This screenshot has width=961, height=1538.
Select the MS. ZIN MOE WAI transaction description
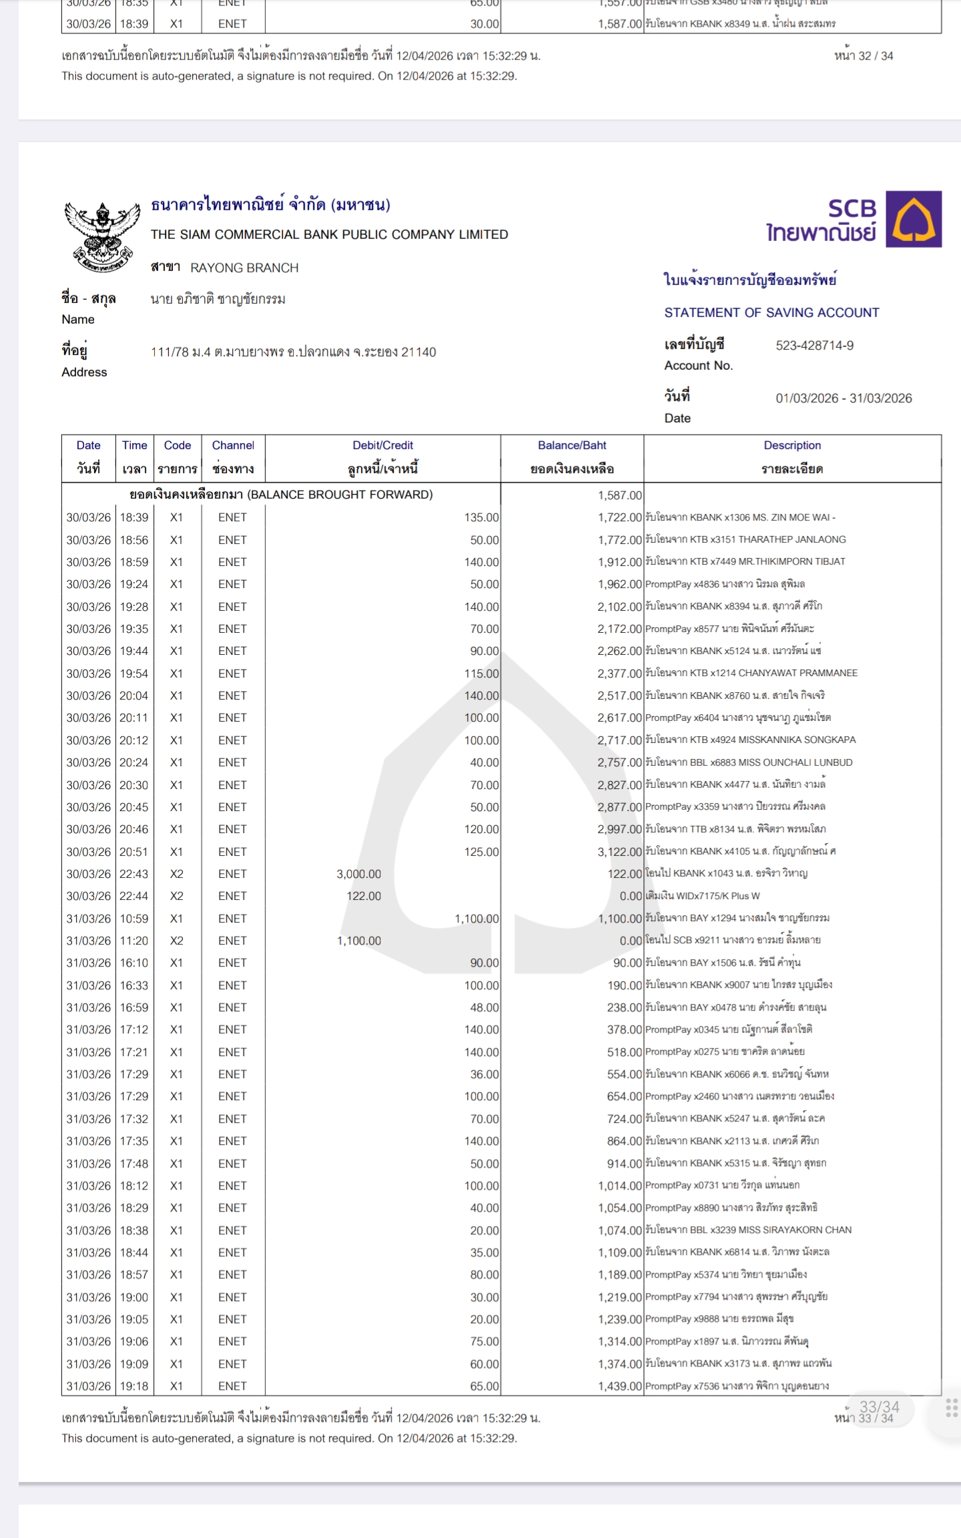pyautogui.click(x=740, y=517)
